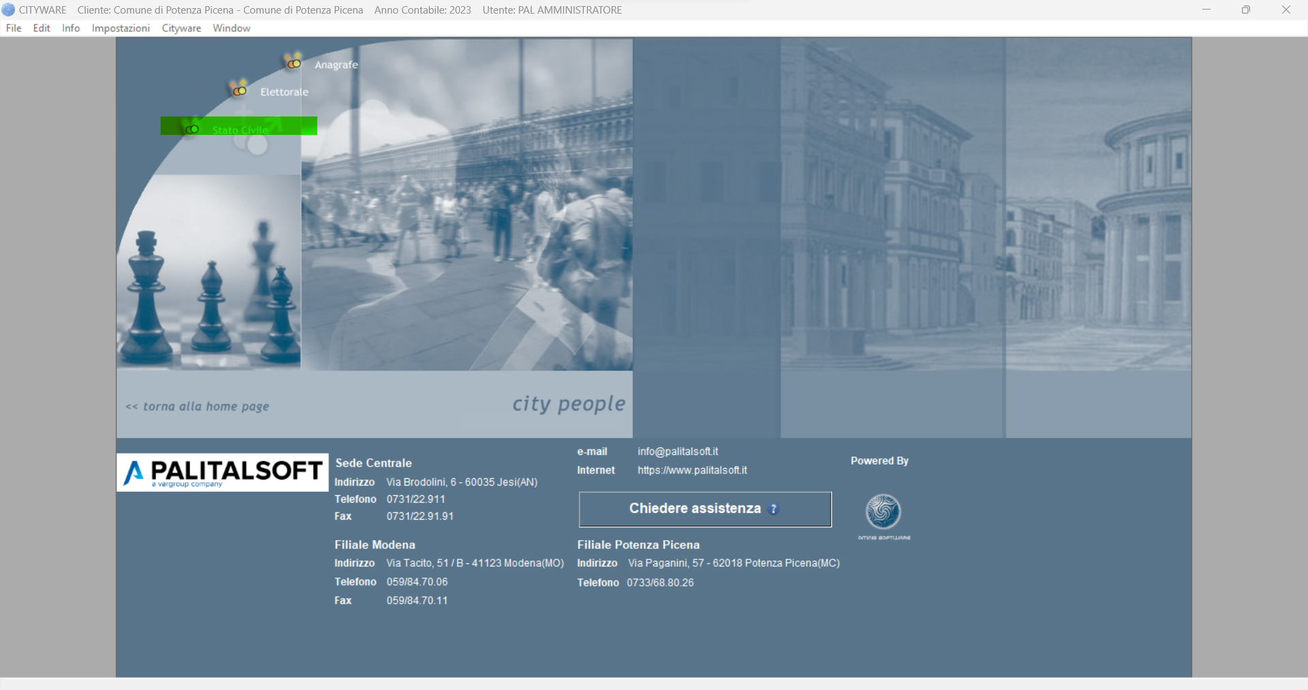
Task: Open the File menu
Action: click(14, 28)
